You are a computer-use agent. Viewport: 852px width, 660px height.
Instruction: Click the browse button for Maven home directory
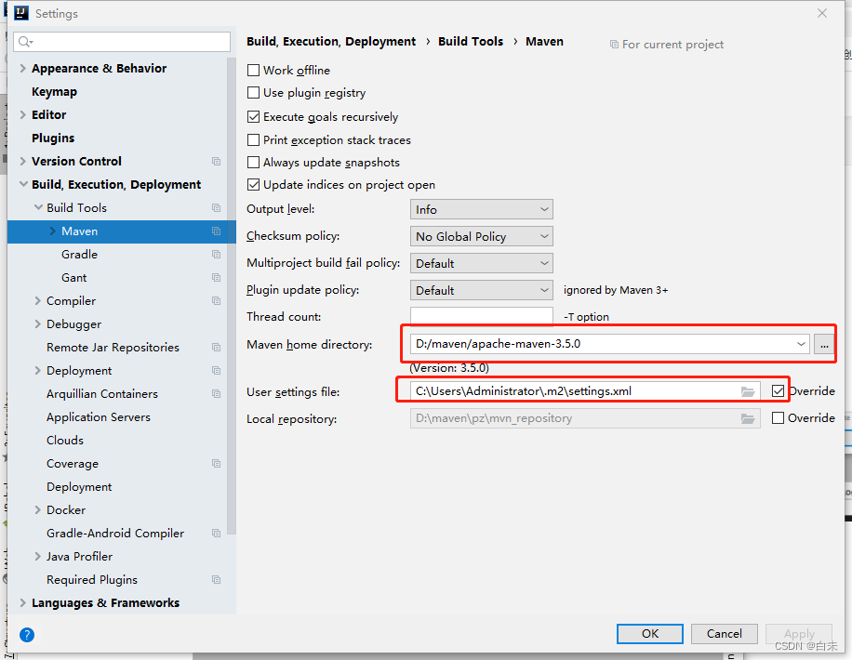click(823, 345)
